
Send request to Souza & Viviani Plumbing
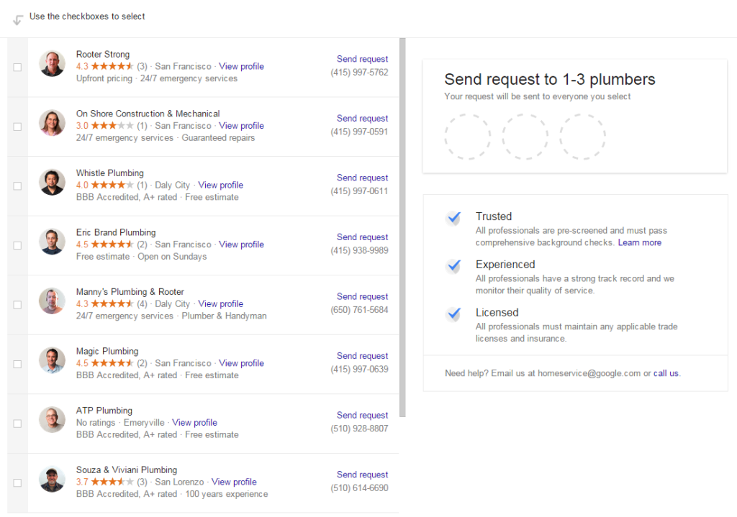point(362,475)
